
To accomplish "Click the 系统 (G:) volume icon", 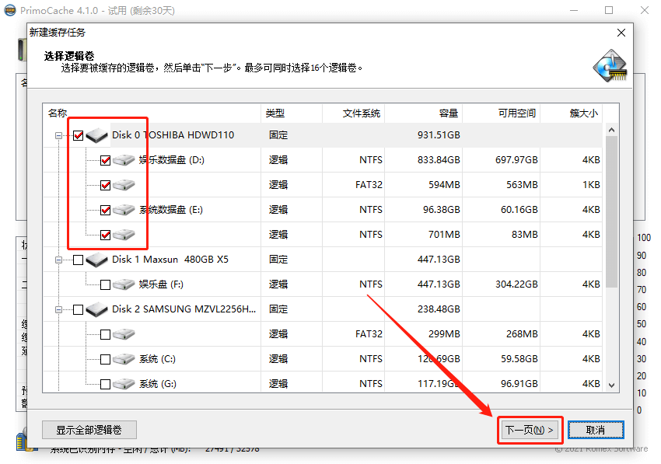I will 124,383.
